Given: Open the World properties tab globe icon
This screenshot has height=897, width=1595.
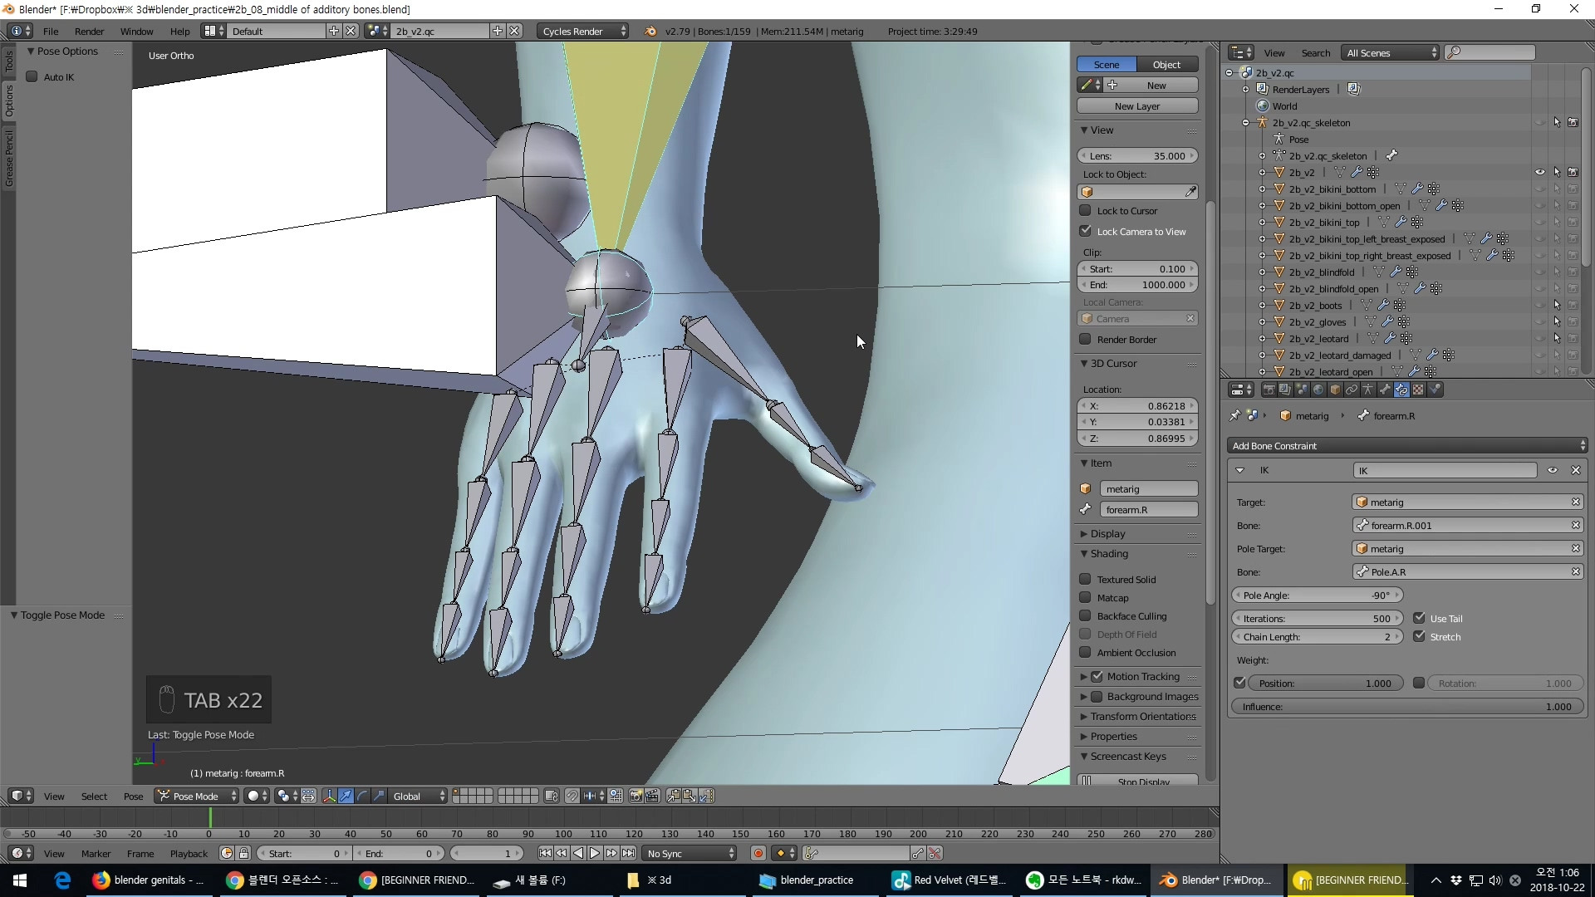Looking at the screenshot, I should pos(1318,390).
